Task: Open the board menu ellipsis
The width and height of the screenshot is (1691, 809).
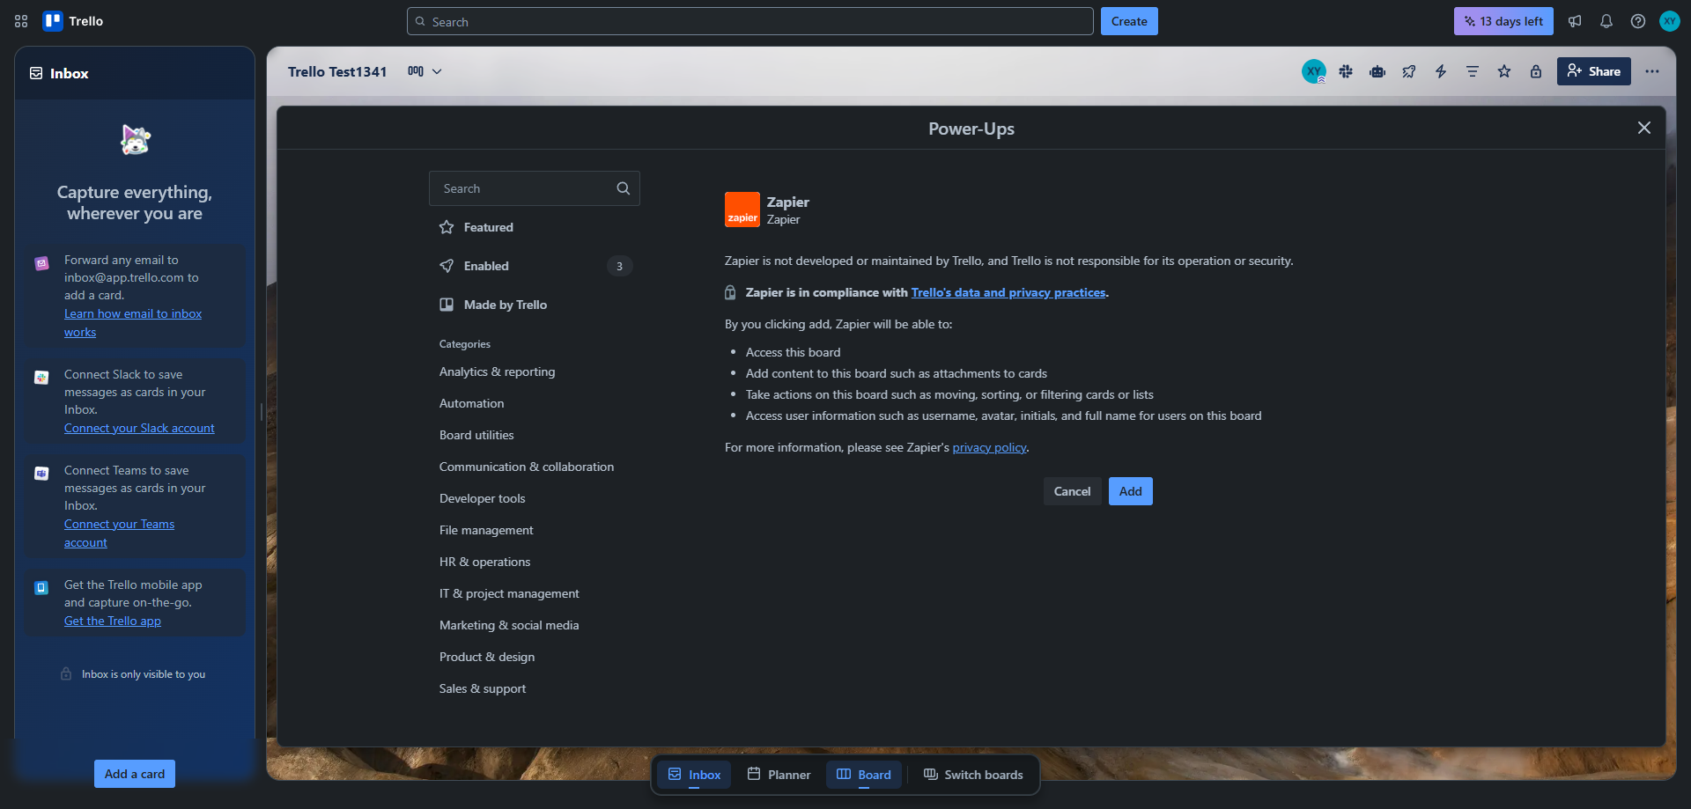Action: (1652, 71)
